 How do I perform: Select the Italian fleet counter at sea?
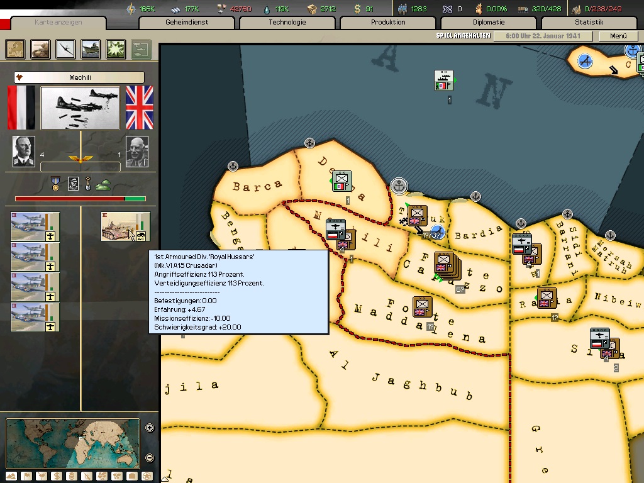tap(444, 80)
